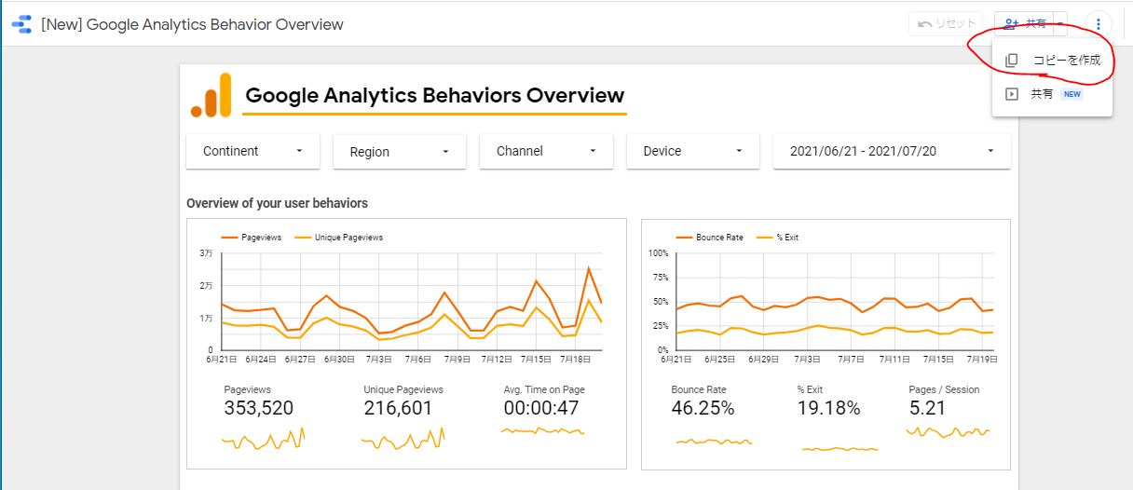Click the 共有 share button in toolbar
This screenshot has width=1133, height=490.
click(x=1024, y=24)
